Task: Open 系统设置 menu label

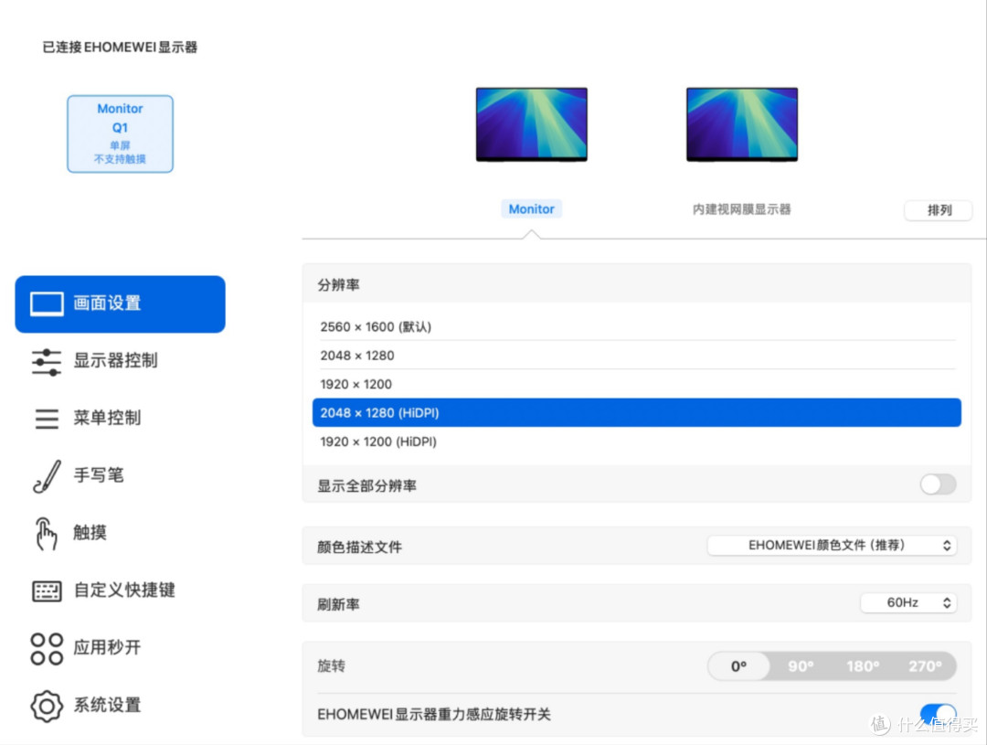Action: tap(107, 705)
